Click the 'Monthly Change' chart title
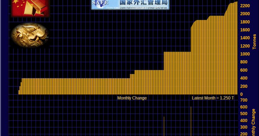The height and width of the screenshot is (136, 259). pyautogui.click(x=132, y=98)
